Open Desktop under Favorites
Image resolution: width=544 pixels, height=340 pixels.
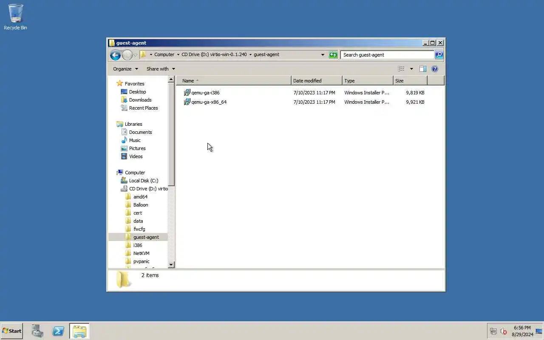click(133, 92)
